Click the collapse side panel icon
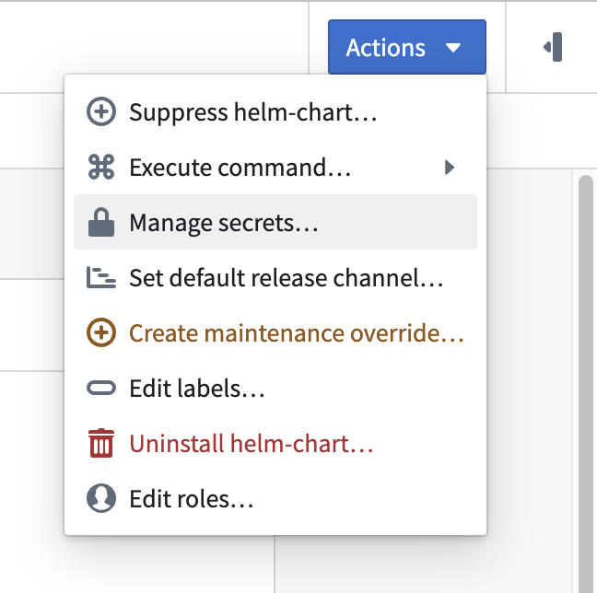Image resolution: width=597 pixels, height=593 pixels. [553, 47]
